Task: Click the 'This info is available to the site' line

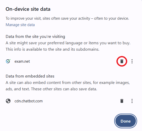Action: [52, 49]
